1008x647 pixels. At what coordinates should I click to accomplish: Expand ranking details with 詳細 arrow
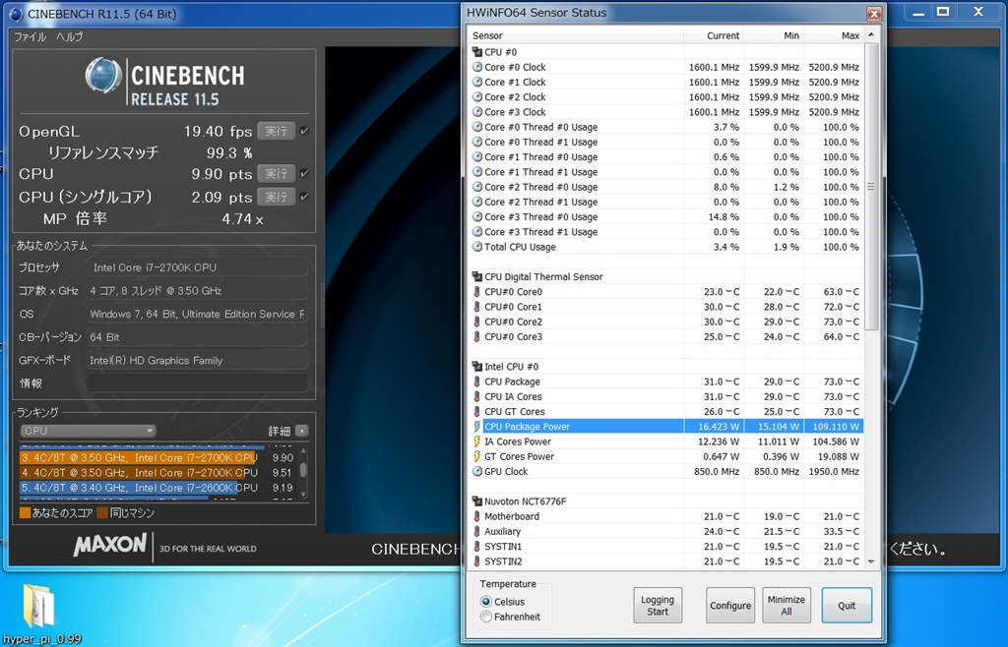[x=301, y=431]
